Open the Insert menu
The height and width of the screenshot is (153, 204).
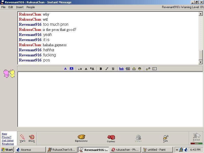20,7
